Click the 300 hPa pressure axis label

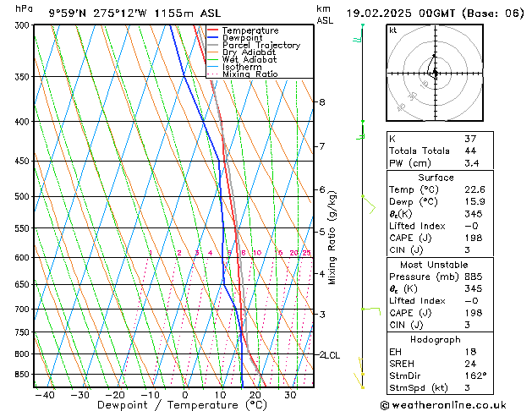tap(22, 25)
